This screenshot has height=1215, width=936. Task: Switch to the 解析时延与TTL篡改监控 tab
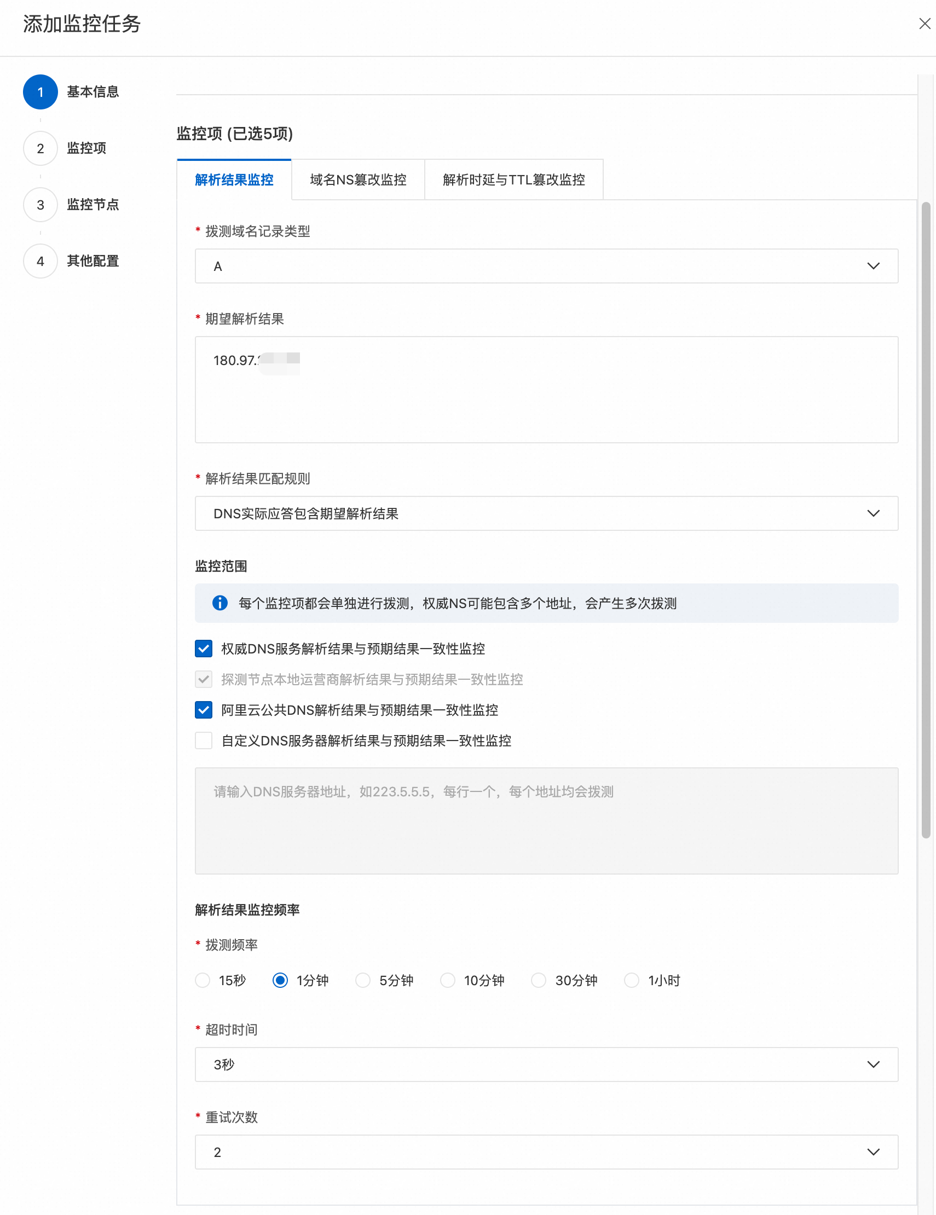pos(513,179)
